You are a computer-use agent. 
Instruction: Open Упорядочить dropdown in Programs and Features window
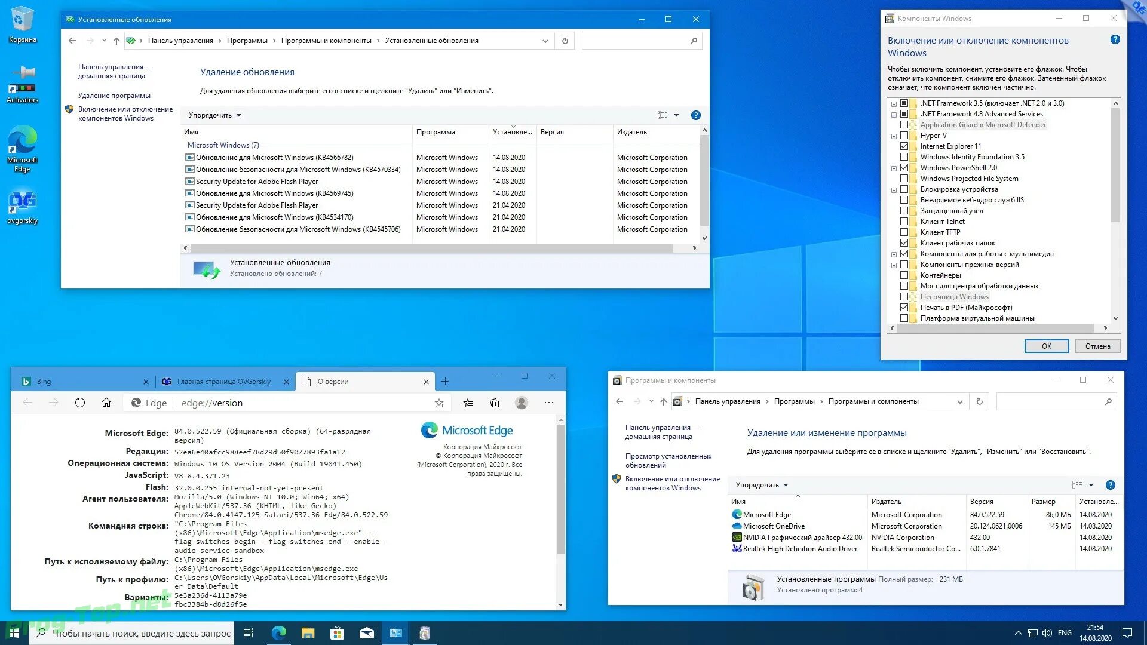[x=762, y=485]
